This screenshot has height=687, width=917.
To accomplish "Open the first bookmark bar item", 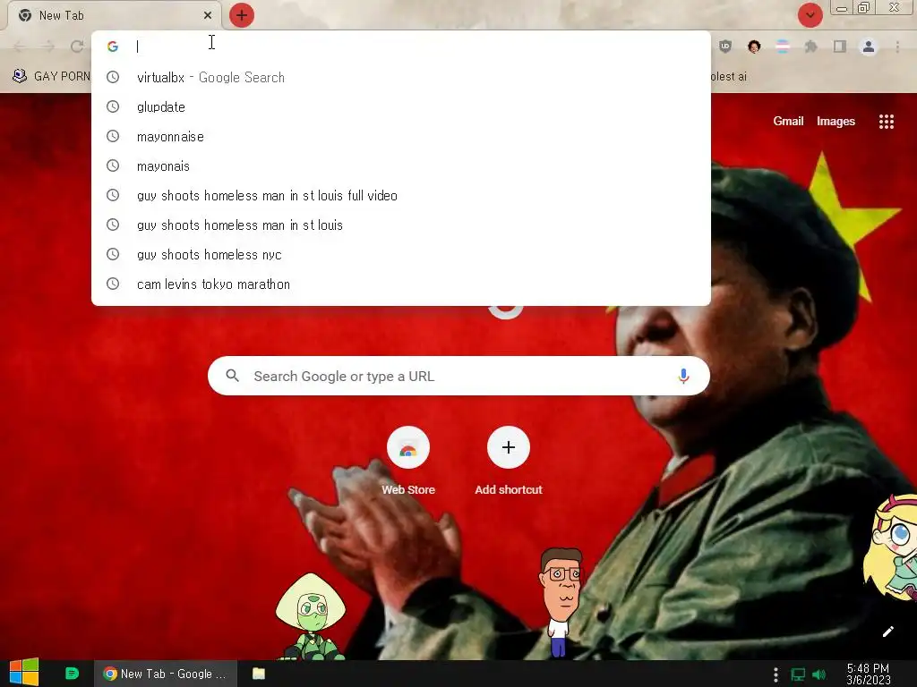I will pyautogui.click(x=51, y=76).
